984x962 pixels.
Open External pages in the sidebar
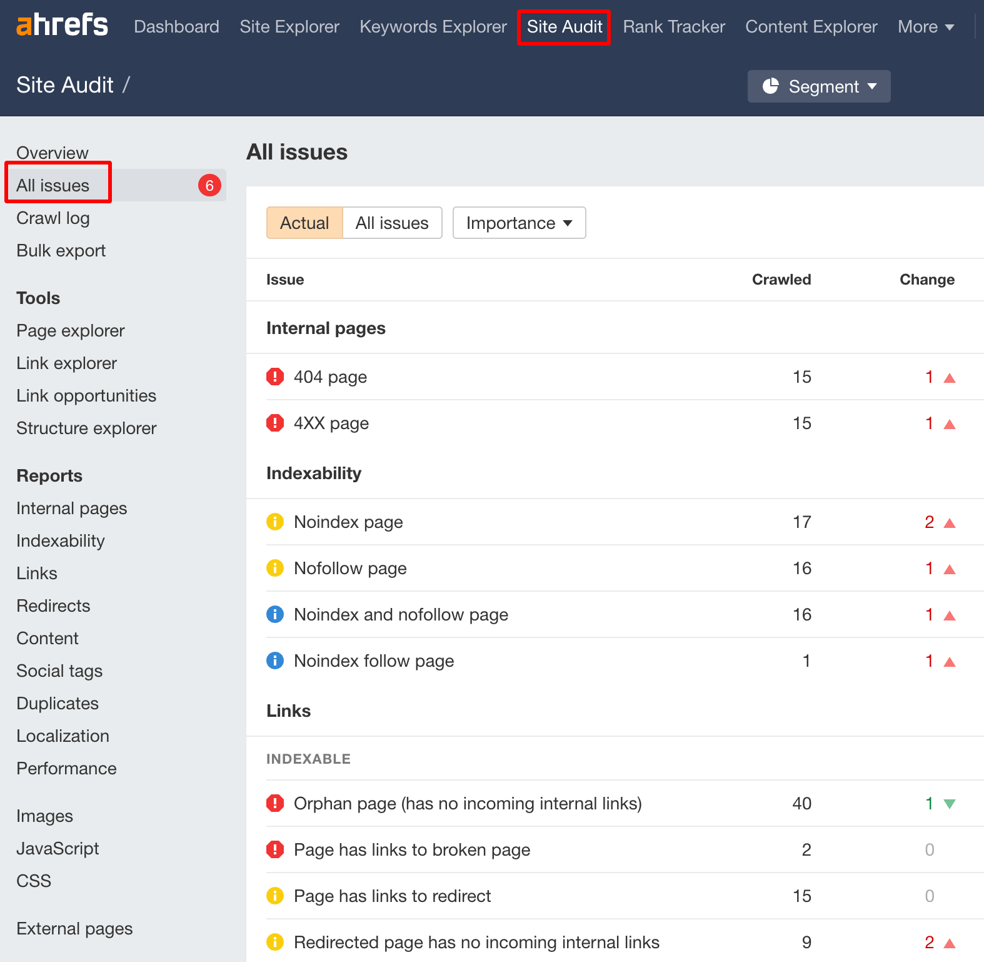point(74,928)
